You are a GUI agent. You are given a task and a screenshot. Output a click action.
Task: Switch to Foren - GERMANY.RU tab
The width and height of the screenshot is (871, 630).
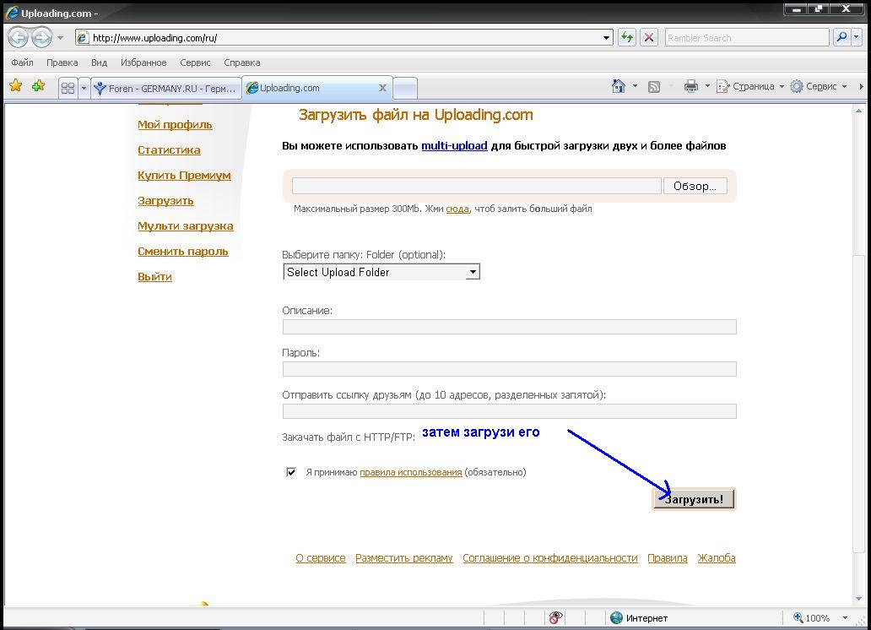point(166,88)
